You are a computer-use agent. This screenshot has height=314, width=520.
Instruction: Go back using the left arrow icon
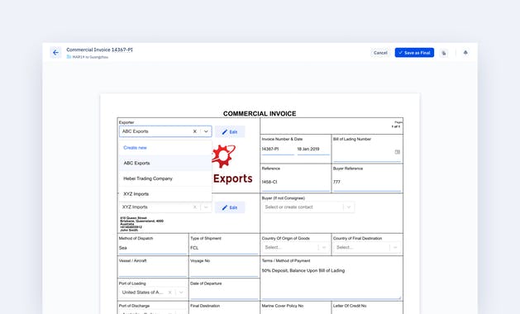55,52
